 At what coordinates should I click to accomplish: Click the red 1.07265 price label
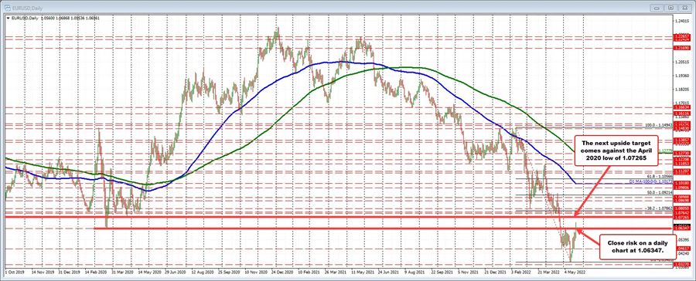tap(683, 217)
